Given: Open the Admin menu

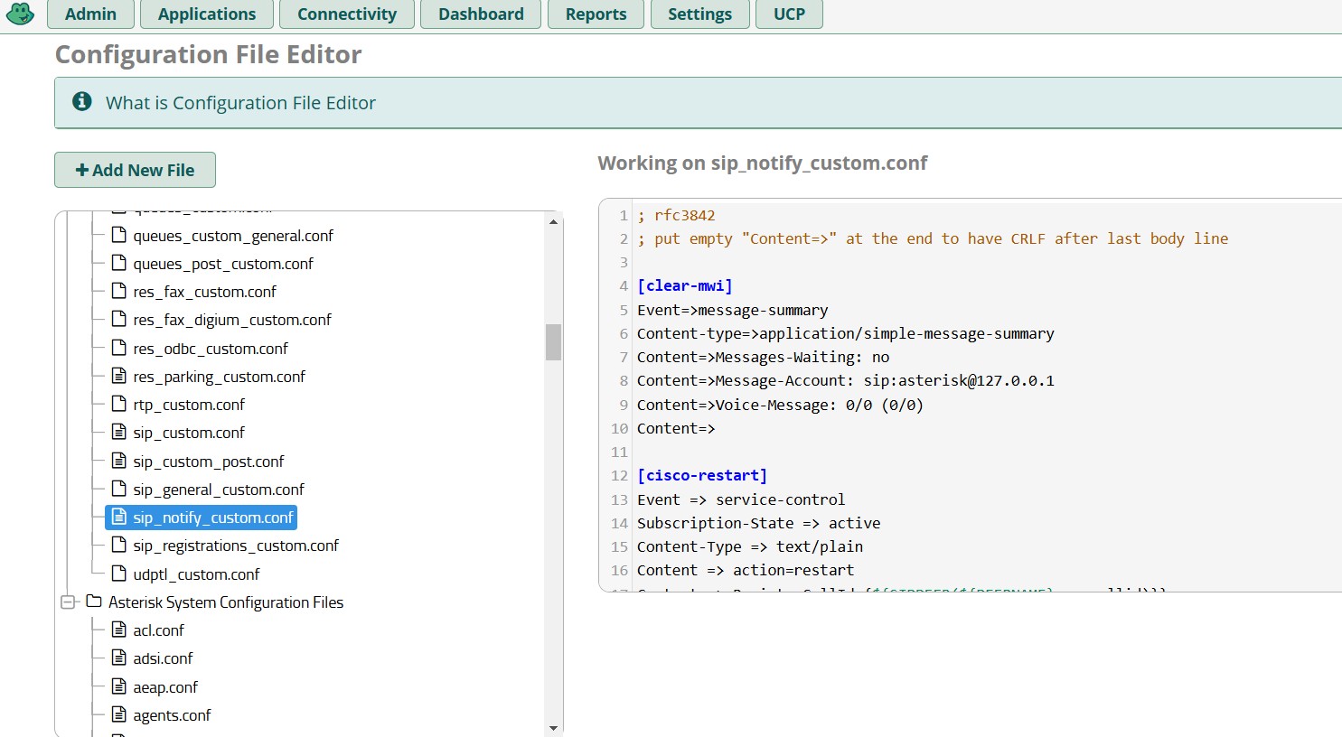Looking at the screenshot, I should point(90,14).
